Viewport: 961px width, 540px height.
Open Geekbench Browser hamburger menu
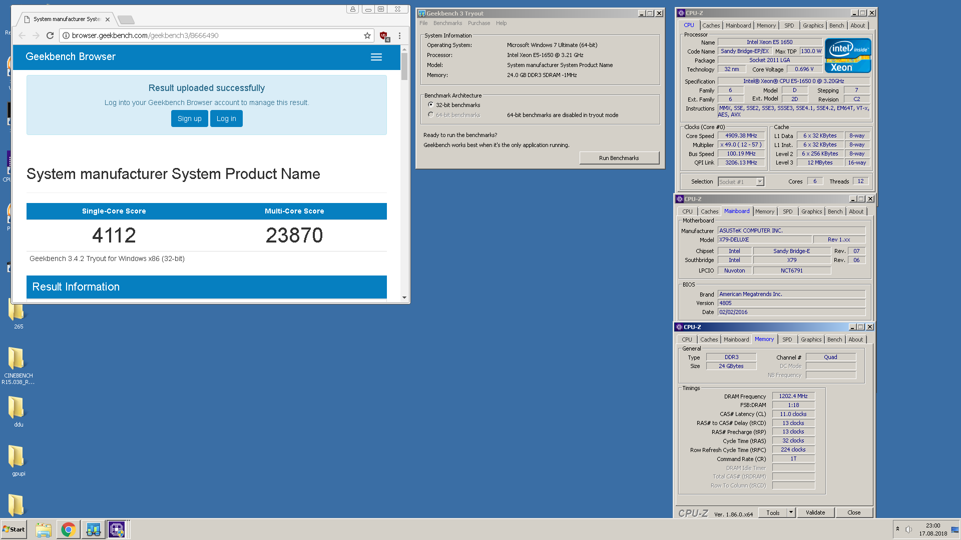pyautogui.click(x=376, y=57)
